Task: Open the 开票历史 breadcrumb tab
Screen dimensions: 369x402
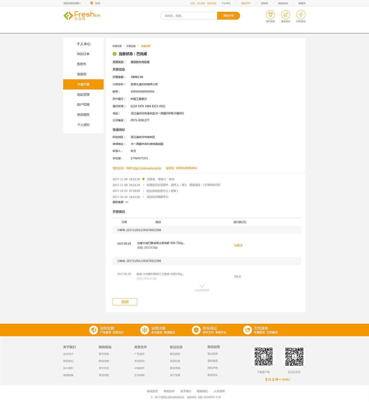Action: point(130,46)
